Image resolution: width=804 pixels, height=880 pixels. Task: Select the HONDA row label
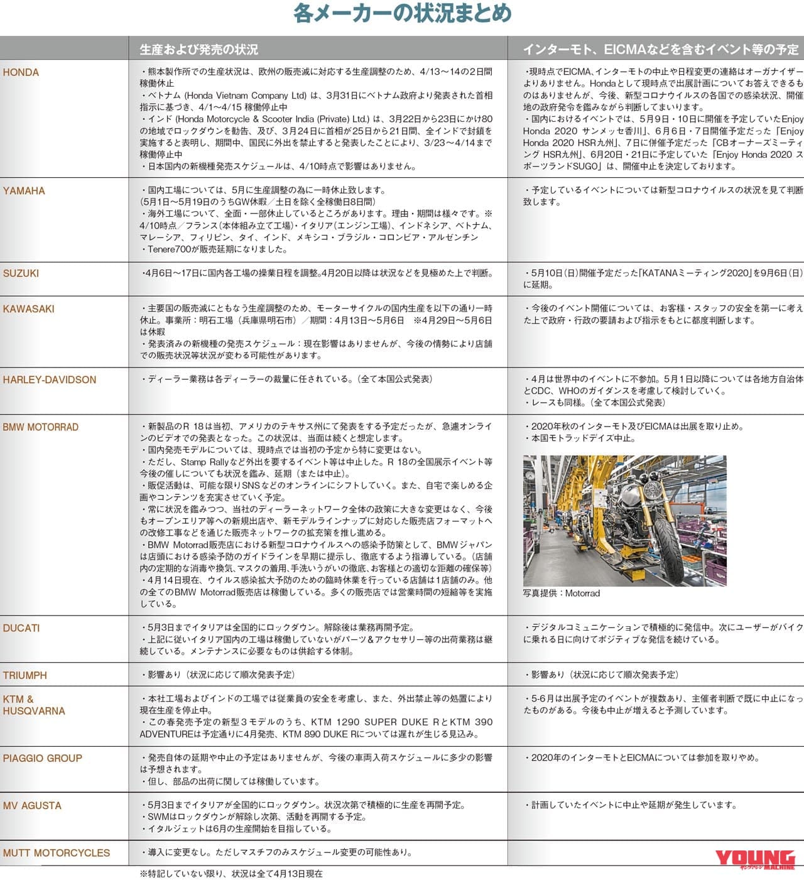(20, 72)
